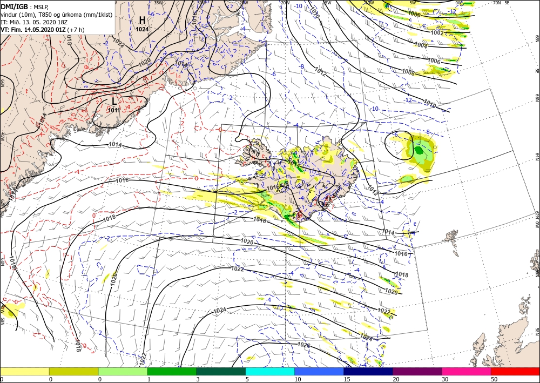
Task: Click the '1008' isobar label
Action: (x=408, y=72)
